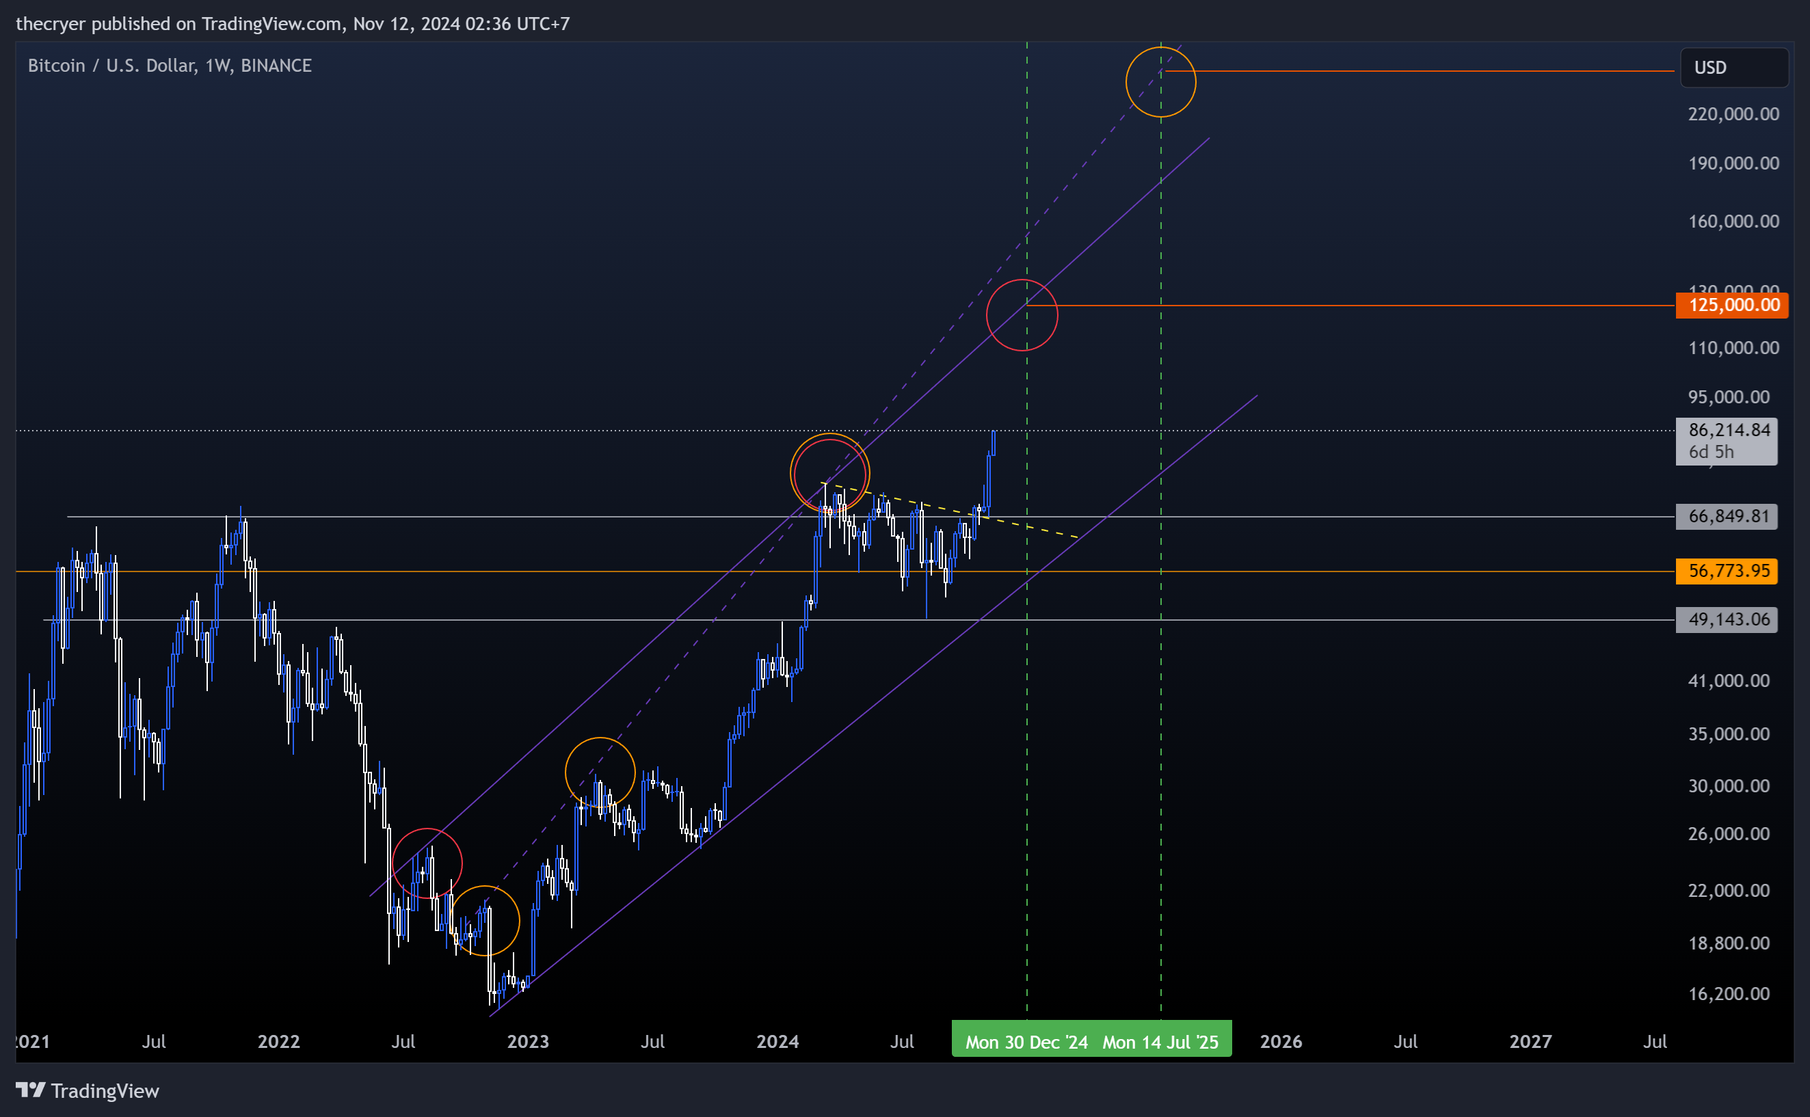
Task: Click the 190,000.00 axis value
Action: pos(1733,163)
